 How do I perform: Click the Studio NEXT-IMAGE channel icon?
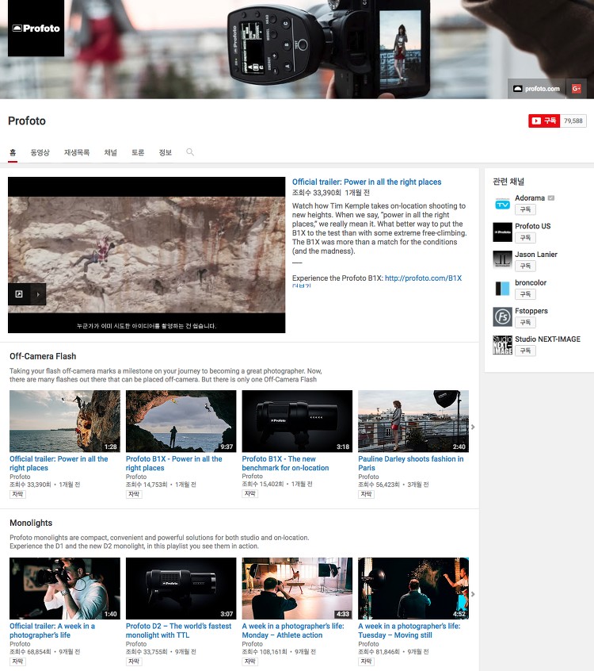[502, 345]
